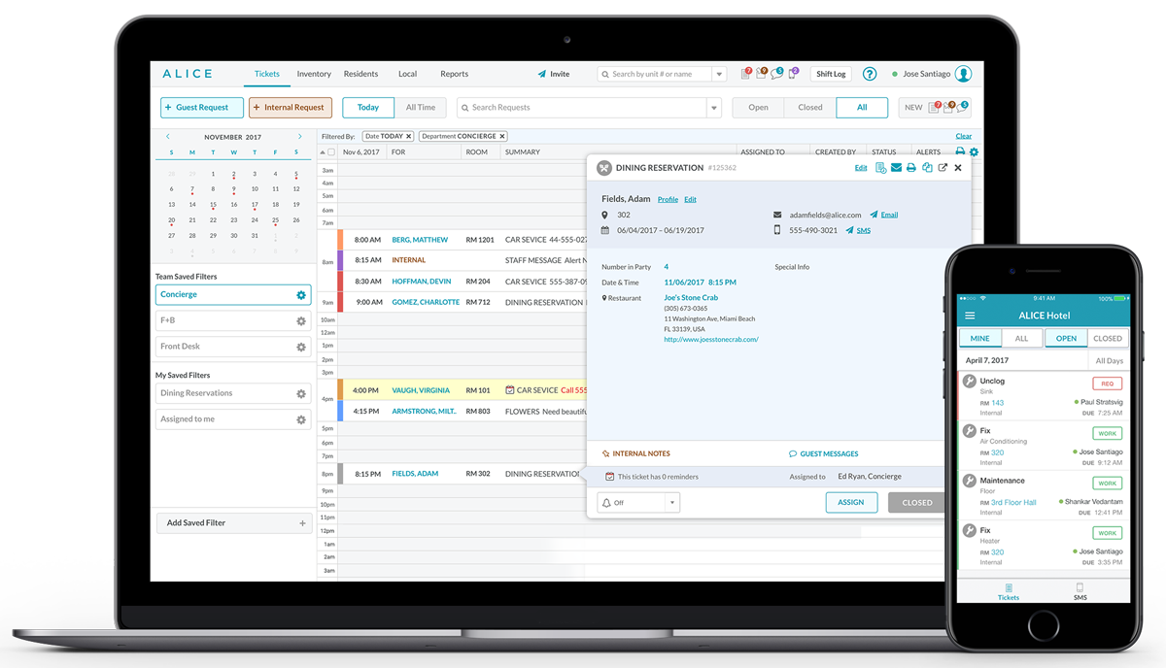This screenshot has height=668, width=1166.
Task: Open the Residents tab
Action: [360, 74]
